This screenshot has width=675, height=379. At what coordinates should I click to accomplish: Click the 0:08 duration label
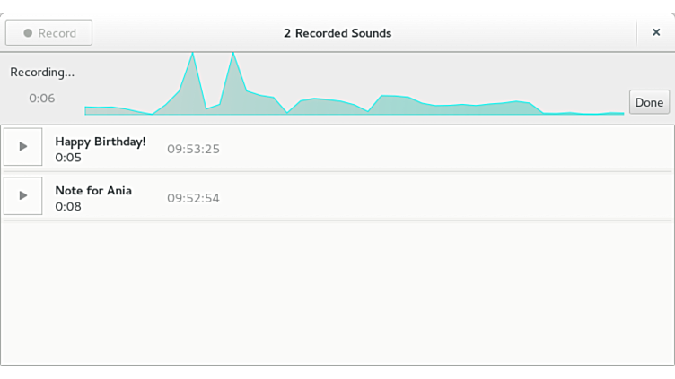click(68, 206)
